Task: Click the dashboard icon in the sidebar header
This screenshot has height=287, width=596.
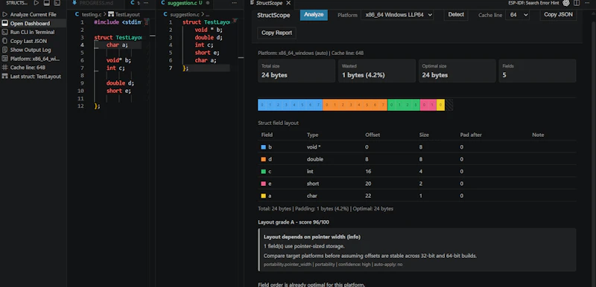Action: 47,3
